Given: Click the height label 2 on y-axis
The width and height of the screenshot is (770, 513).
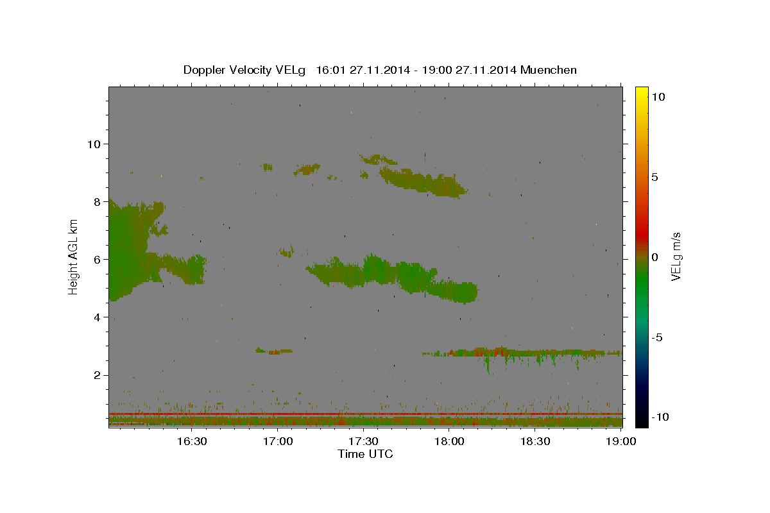Looking at the screenshot, I should 98,374.
